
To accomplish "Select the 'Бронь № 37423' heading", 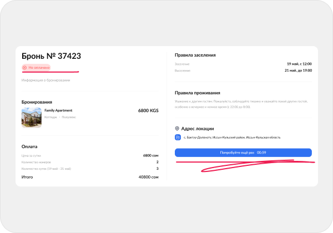I will [x=51, y=56].
